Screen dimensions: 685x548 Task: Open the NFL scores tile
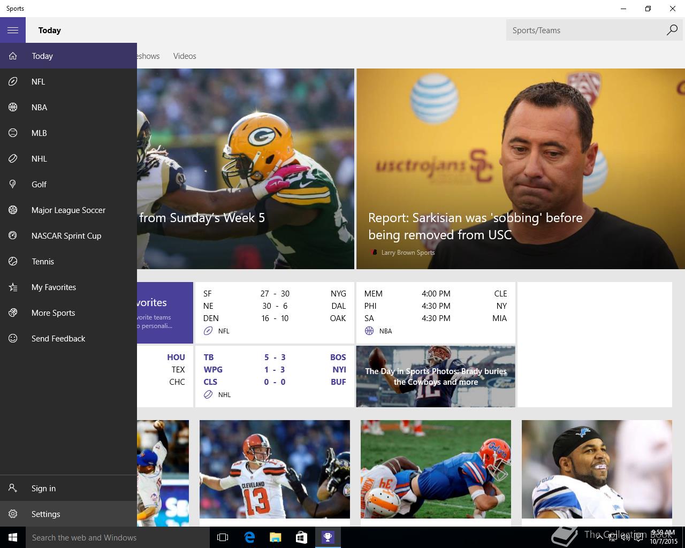pos(275,313)
